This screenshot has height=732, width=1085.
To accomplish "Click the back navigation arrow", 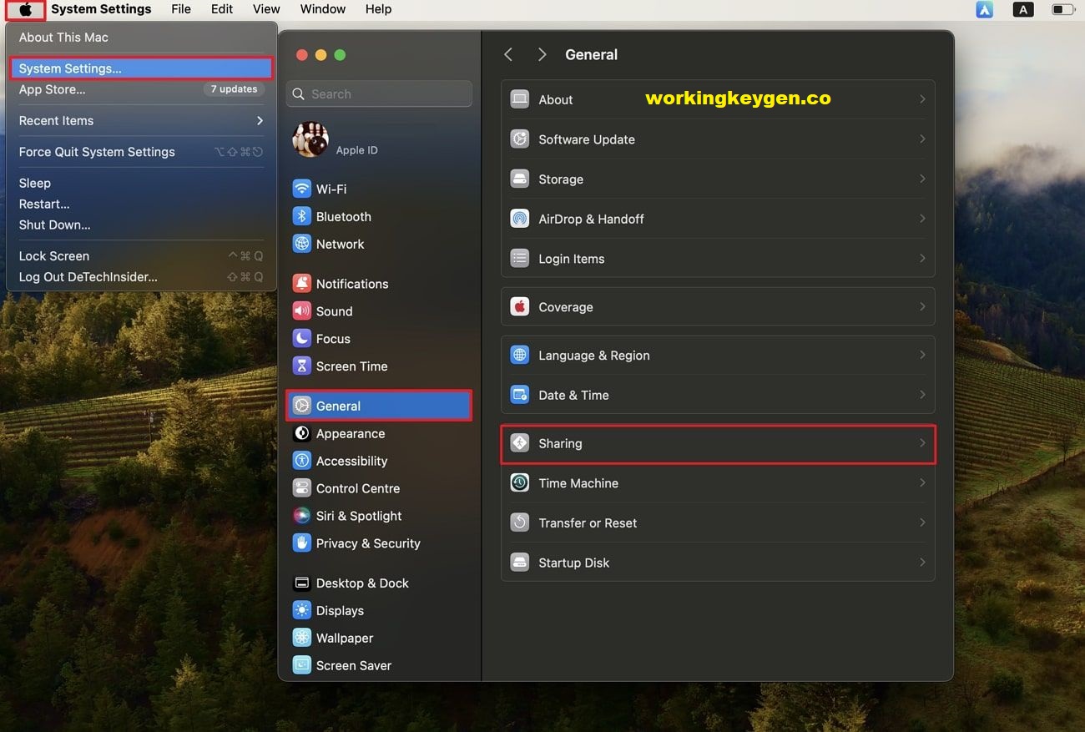I will (x=508, y=53).
